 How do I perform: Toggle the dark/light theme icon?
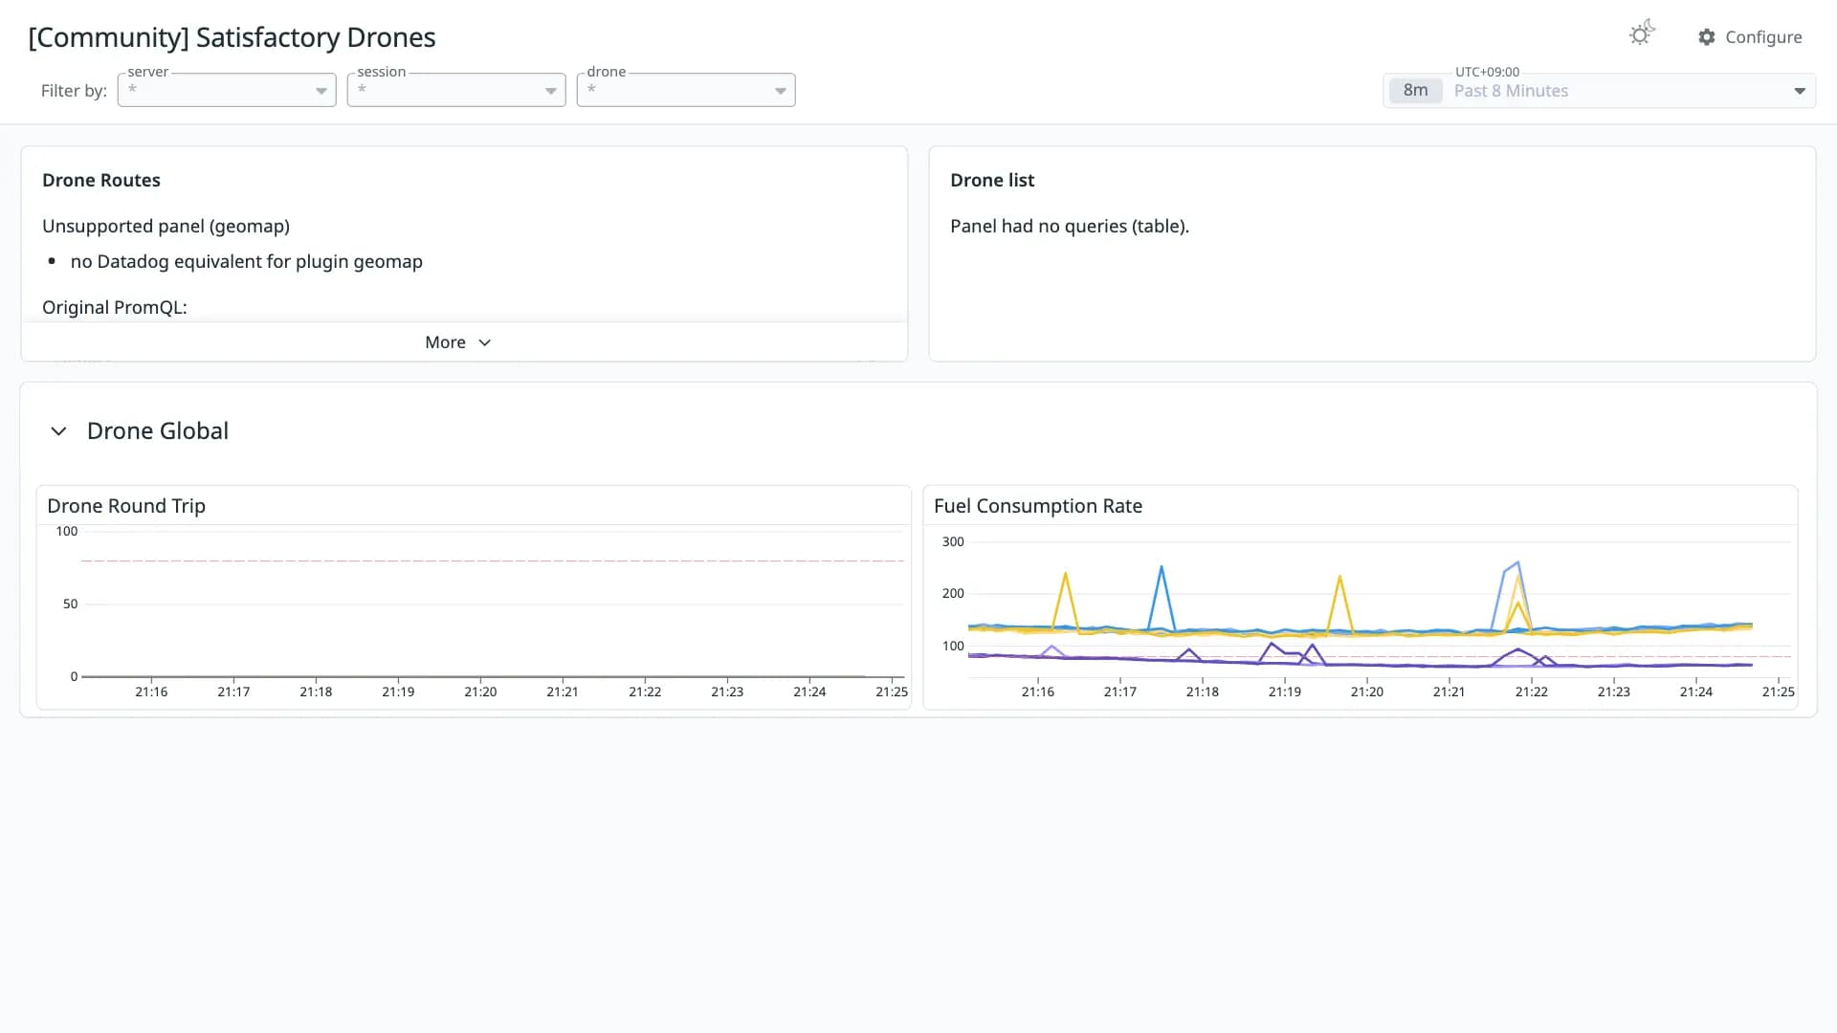click(x=1641, y=34)
